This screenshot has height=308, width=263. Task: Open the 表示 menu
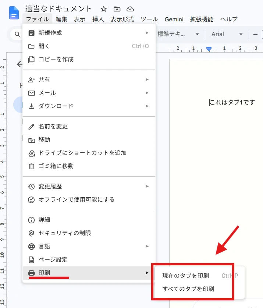(x=79, y=19)
